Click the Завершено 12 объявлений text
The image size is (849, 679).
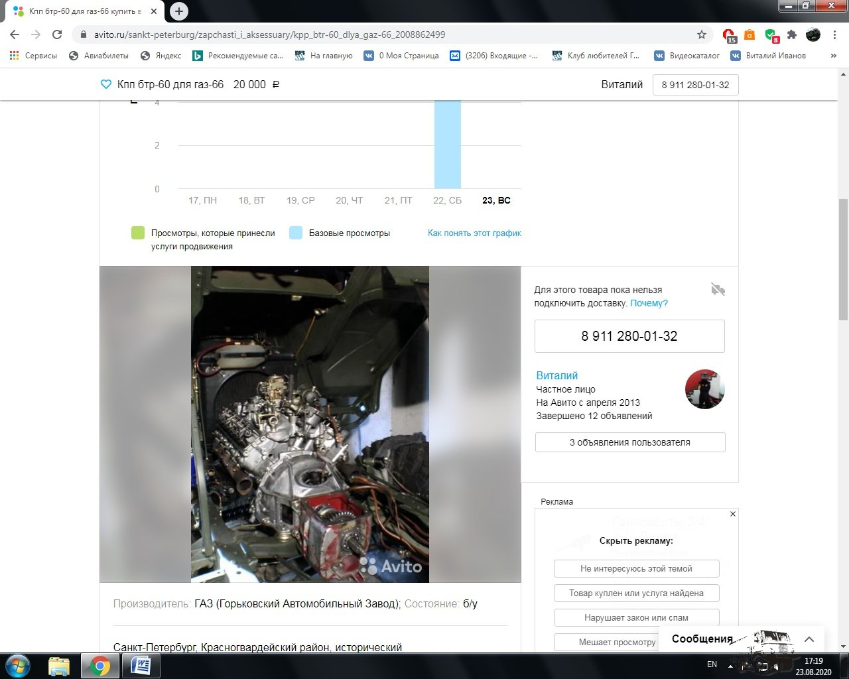tap(594, 416)
